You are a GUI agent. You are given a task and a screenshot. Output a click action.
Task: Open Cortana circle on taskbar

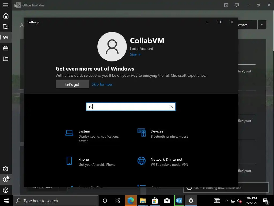click(x=105, y=201)
